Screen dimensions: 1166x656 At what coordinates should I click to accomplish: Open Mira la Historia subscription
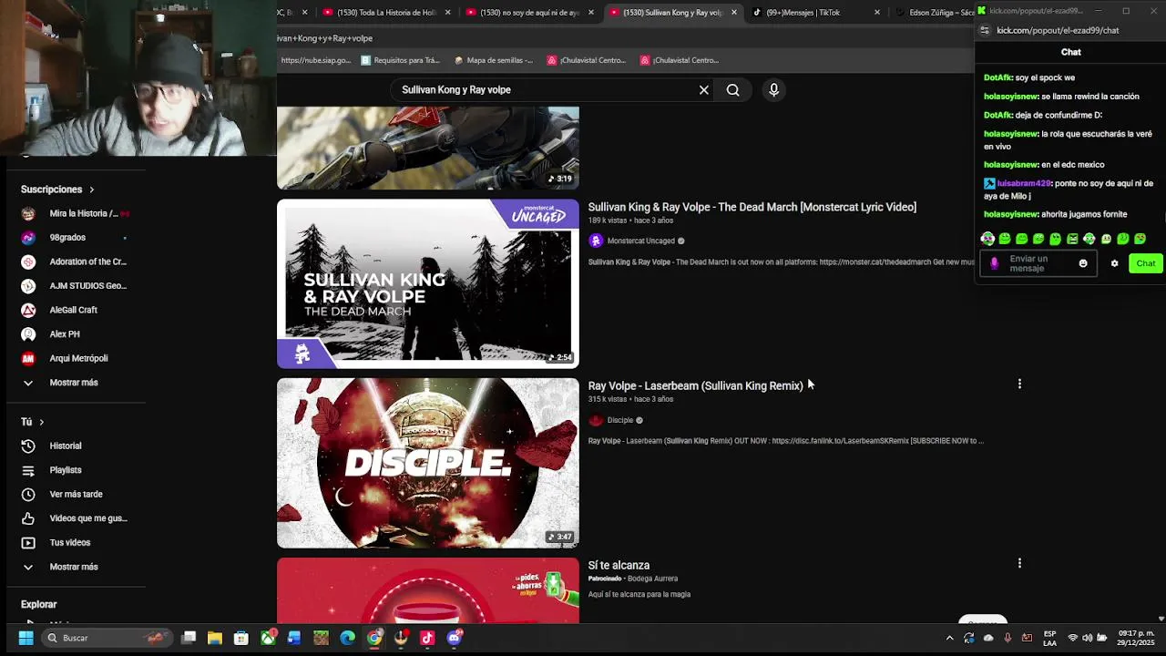[75, 213]
